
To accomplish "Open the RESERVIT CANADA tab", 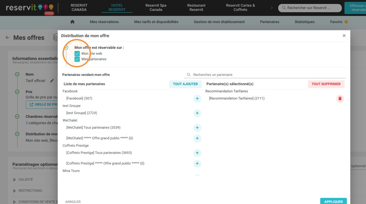I will pyautogui.click(x=79, y=7).
